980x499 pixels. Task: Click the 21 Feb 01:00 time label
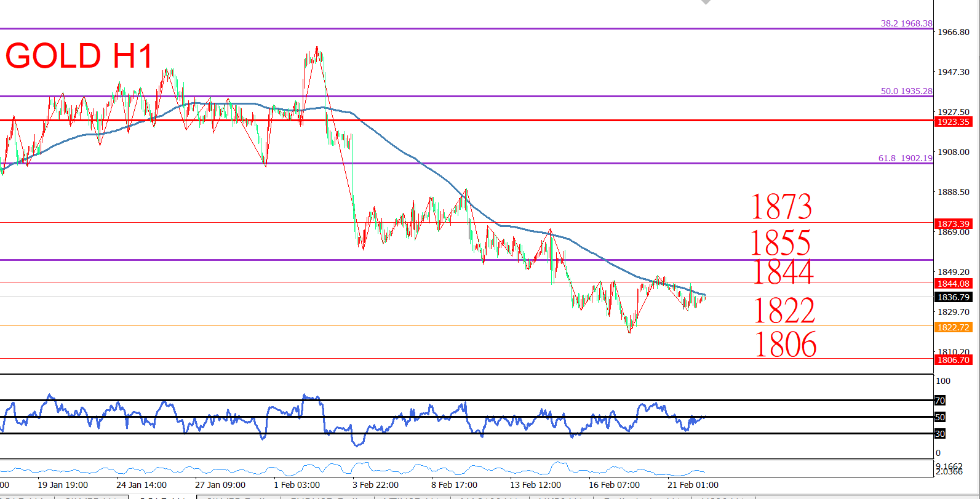693,485
